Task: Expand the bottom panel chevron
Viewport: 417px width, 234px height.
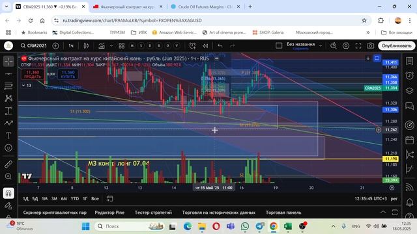Action: (383, 212)
